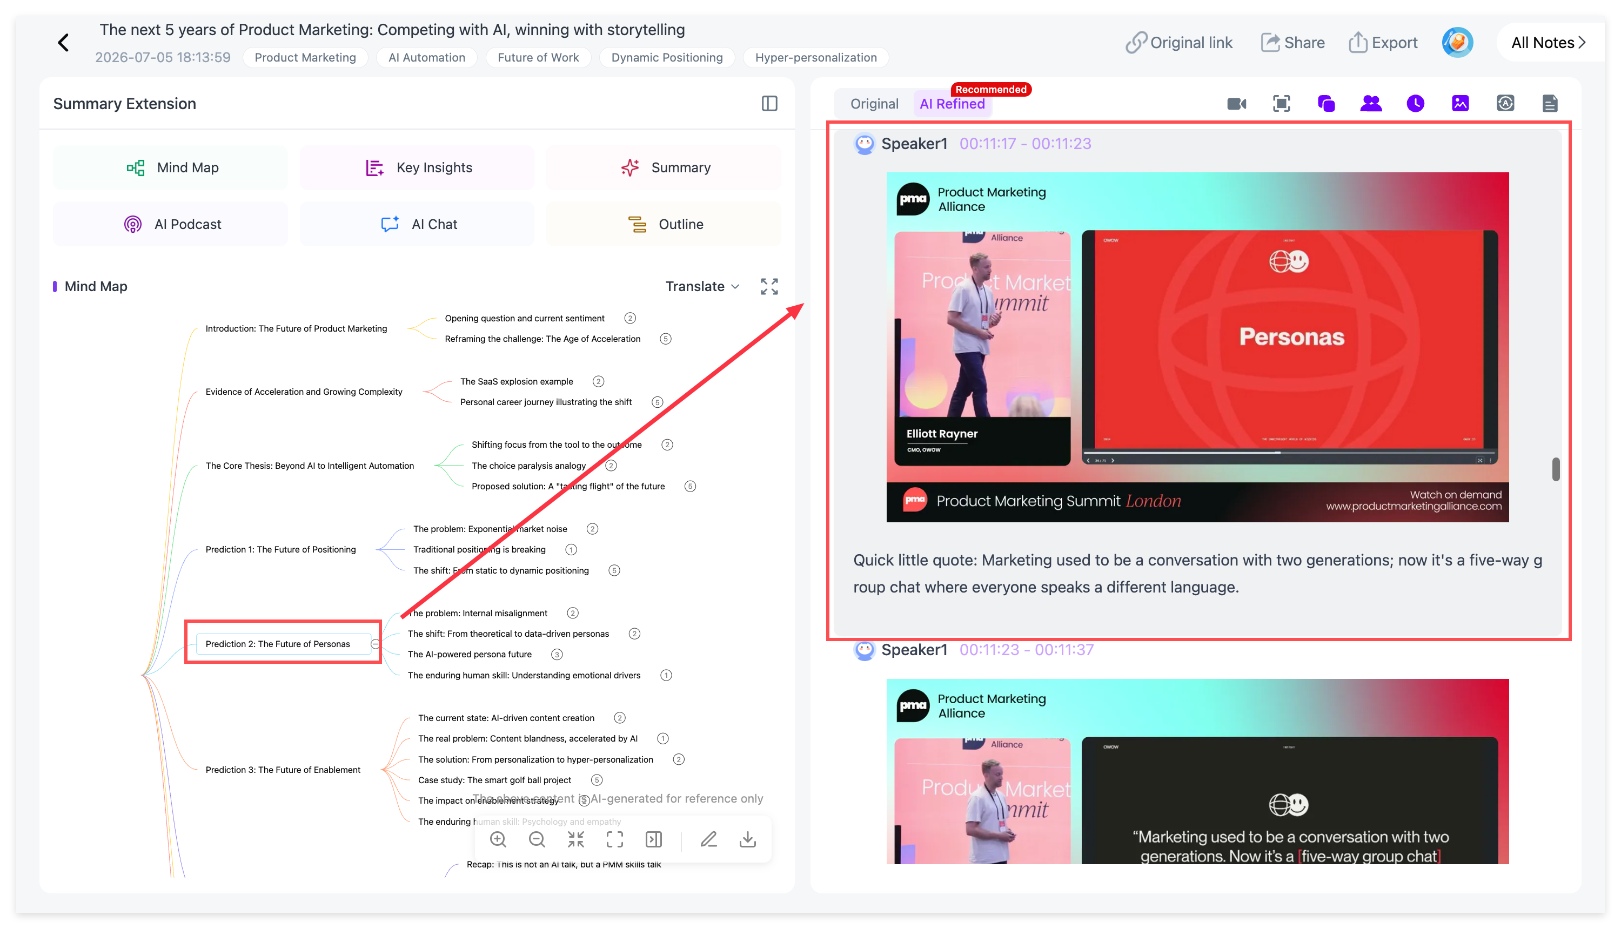Expand the count circle next to 'The AI-powered persona future'
The width and height of the screenshot is (1621, 929).
coord(557,655)
